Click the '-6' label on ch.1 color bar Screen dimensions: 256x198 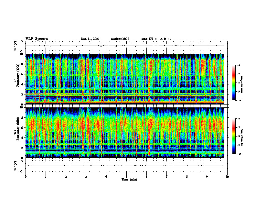(239, 65)
